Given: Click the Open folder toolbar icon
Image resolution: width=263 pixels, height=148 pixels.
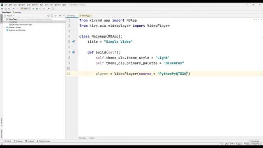Looking at the screenshot, I should (x=2, y=9).
